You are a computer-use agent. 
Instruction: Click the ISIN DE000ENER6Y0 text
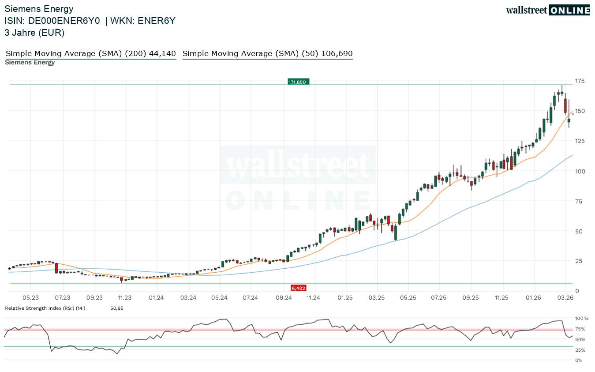[x=52, y=21]
